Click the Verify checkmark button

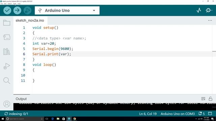click(x=7, y=10)
